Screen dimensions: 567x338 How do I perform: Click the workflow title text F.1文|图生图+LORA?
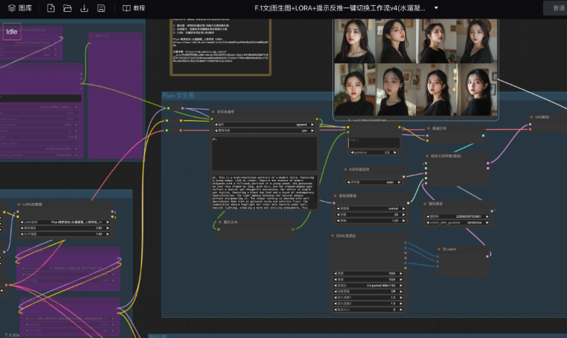tap(340, 8)
